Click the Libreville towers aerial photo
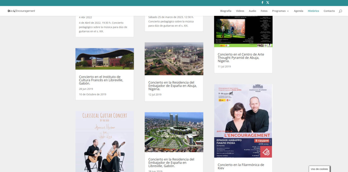Screen dimensions: 348x172 coord(174,132)
